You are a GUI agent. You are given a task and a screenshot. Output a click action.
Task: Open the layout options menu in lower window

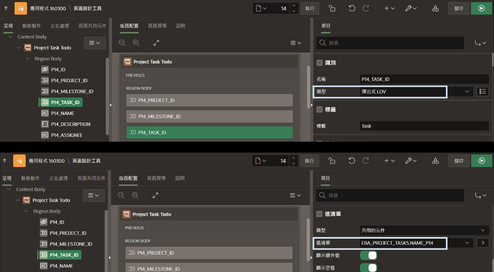tap(296, 195)
